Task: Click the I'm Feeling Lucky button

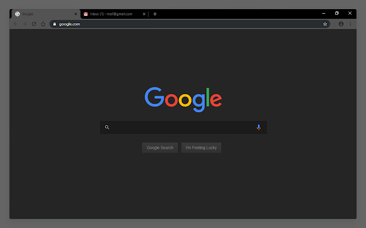Action: 201,148
